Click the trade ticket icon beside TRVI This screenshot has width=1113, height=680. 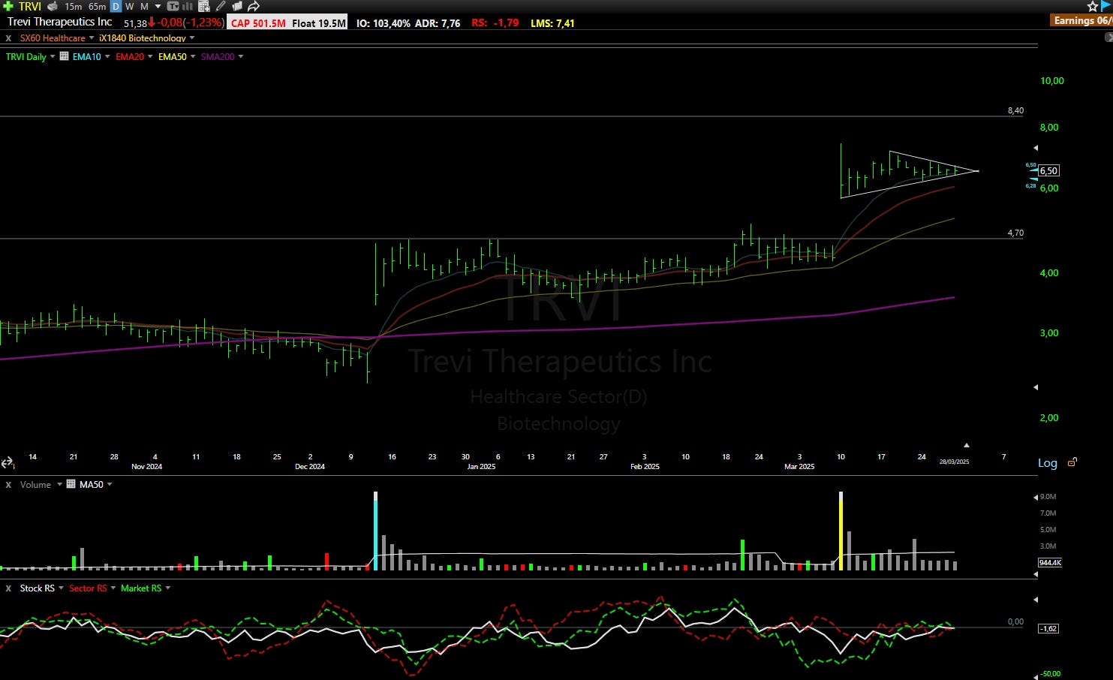click(53, 6)
